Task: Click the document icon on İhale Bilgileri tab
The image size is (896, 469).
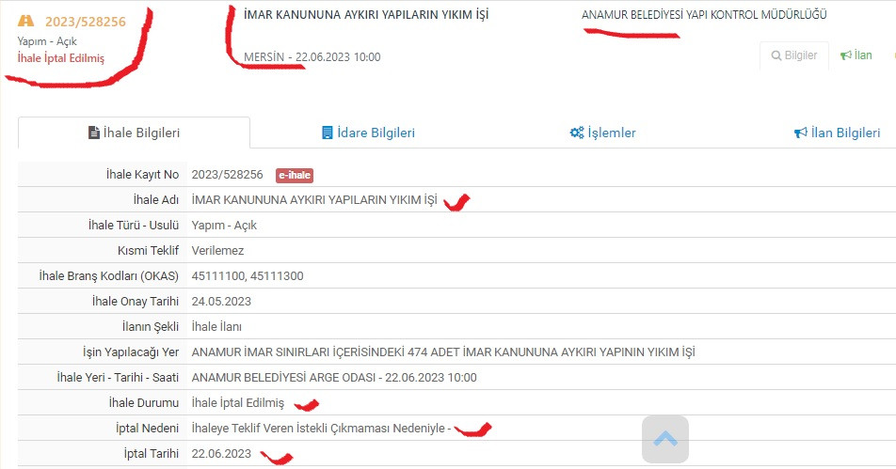Action: pos(94,133)
